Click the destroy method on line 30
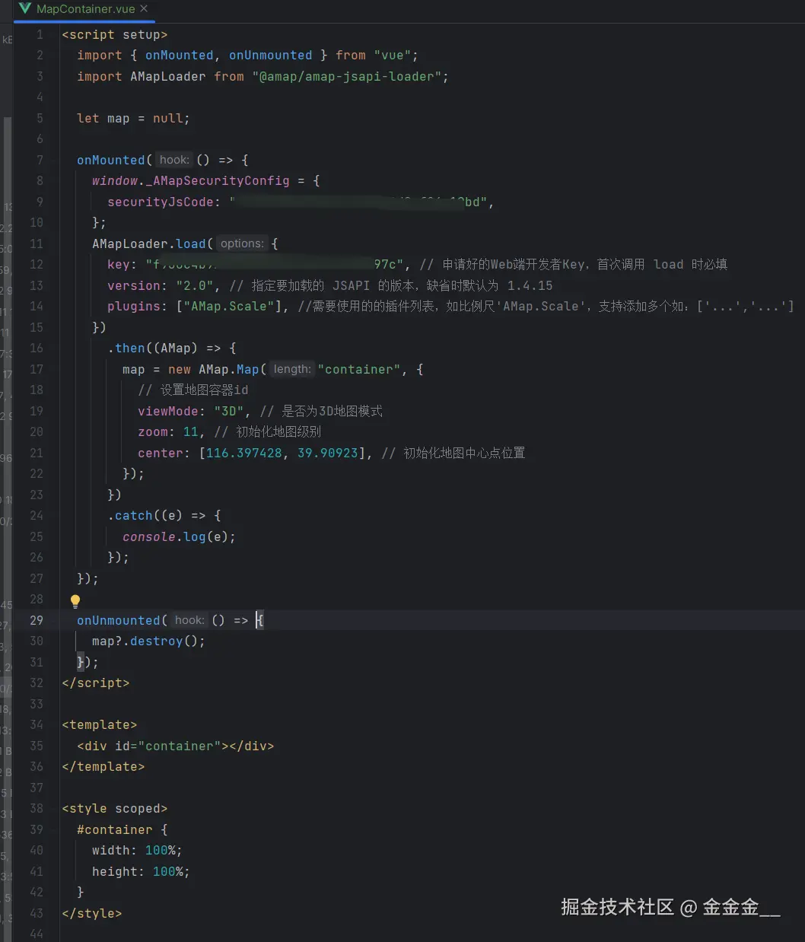 pyautogui.click(x=157, y=641)
